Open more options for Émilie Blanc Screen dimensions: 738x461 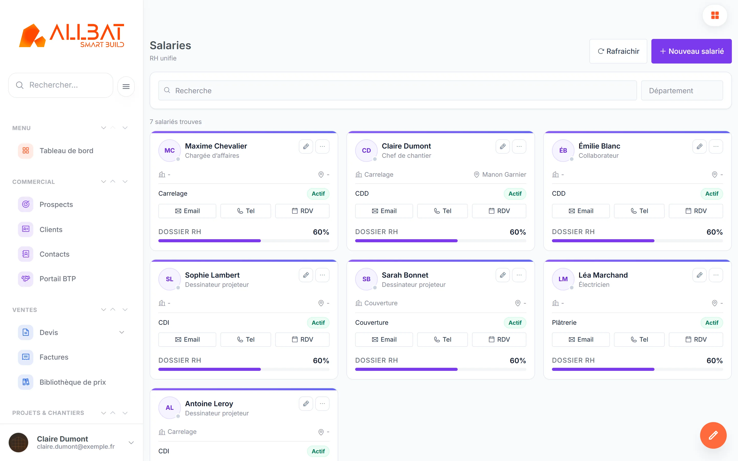coord(716,146)
